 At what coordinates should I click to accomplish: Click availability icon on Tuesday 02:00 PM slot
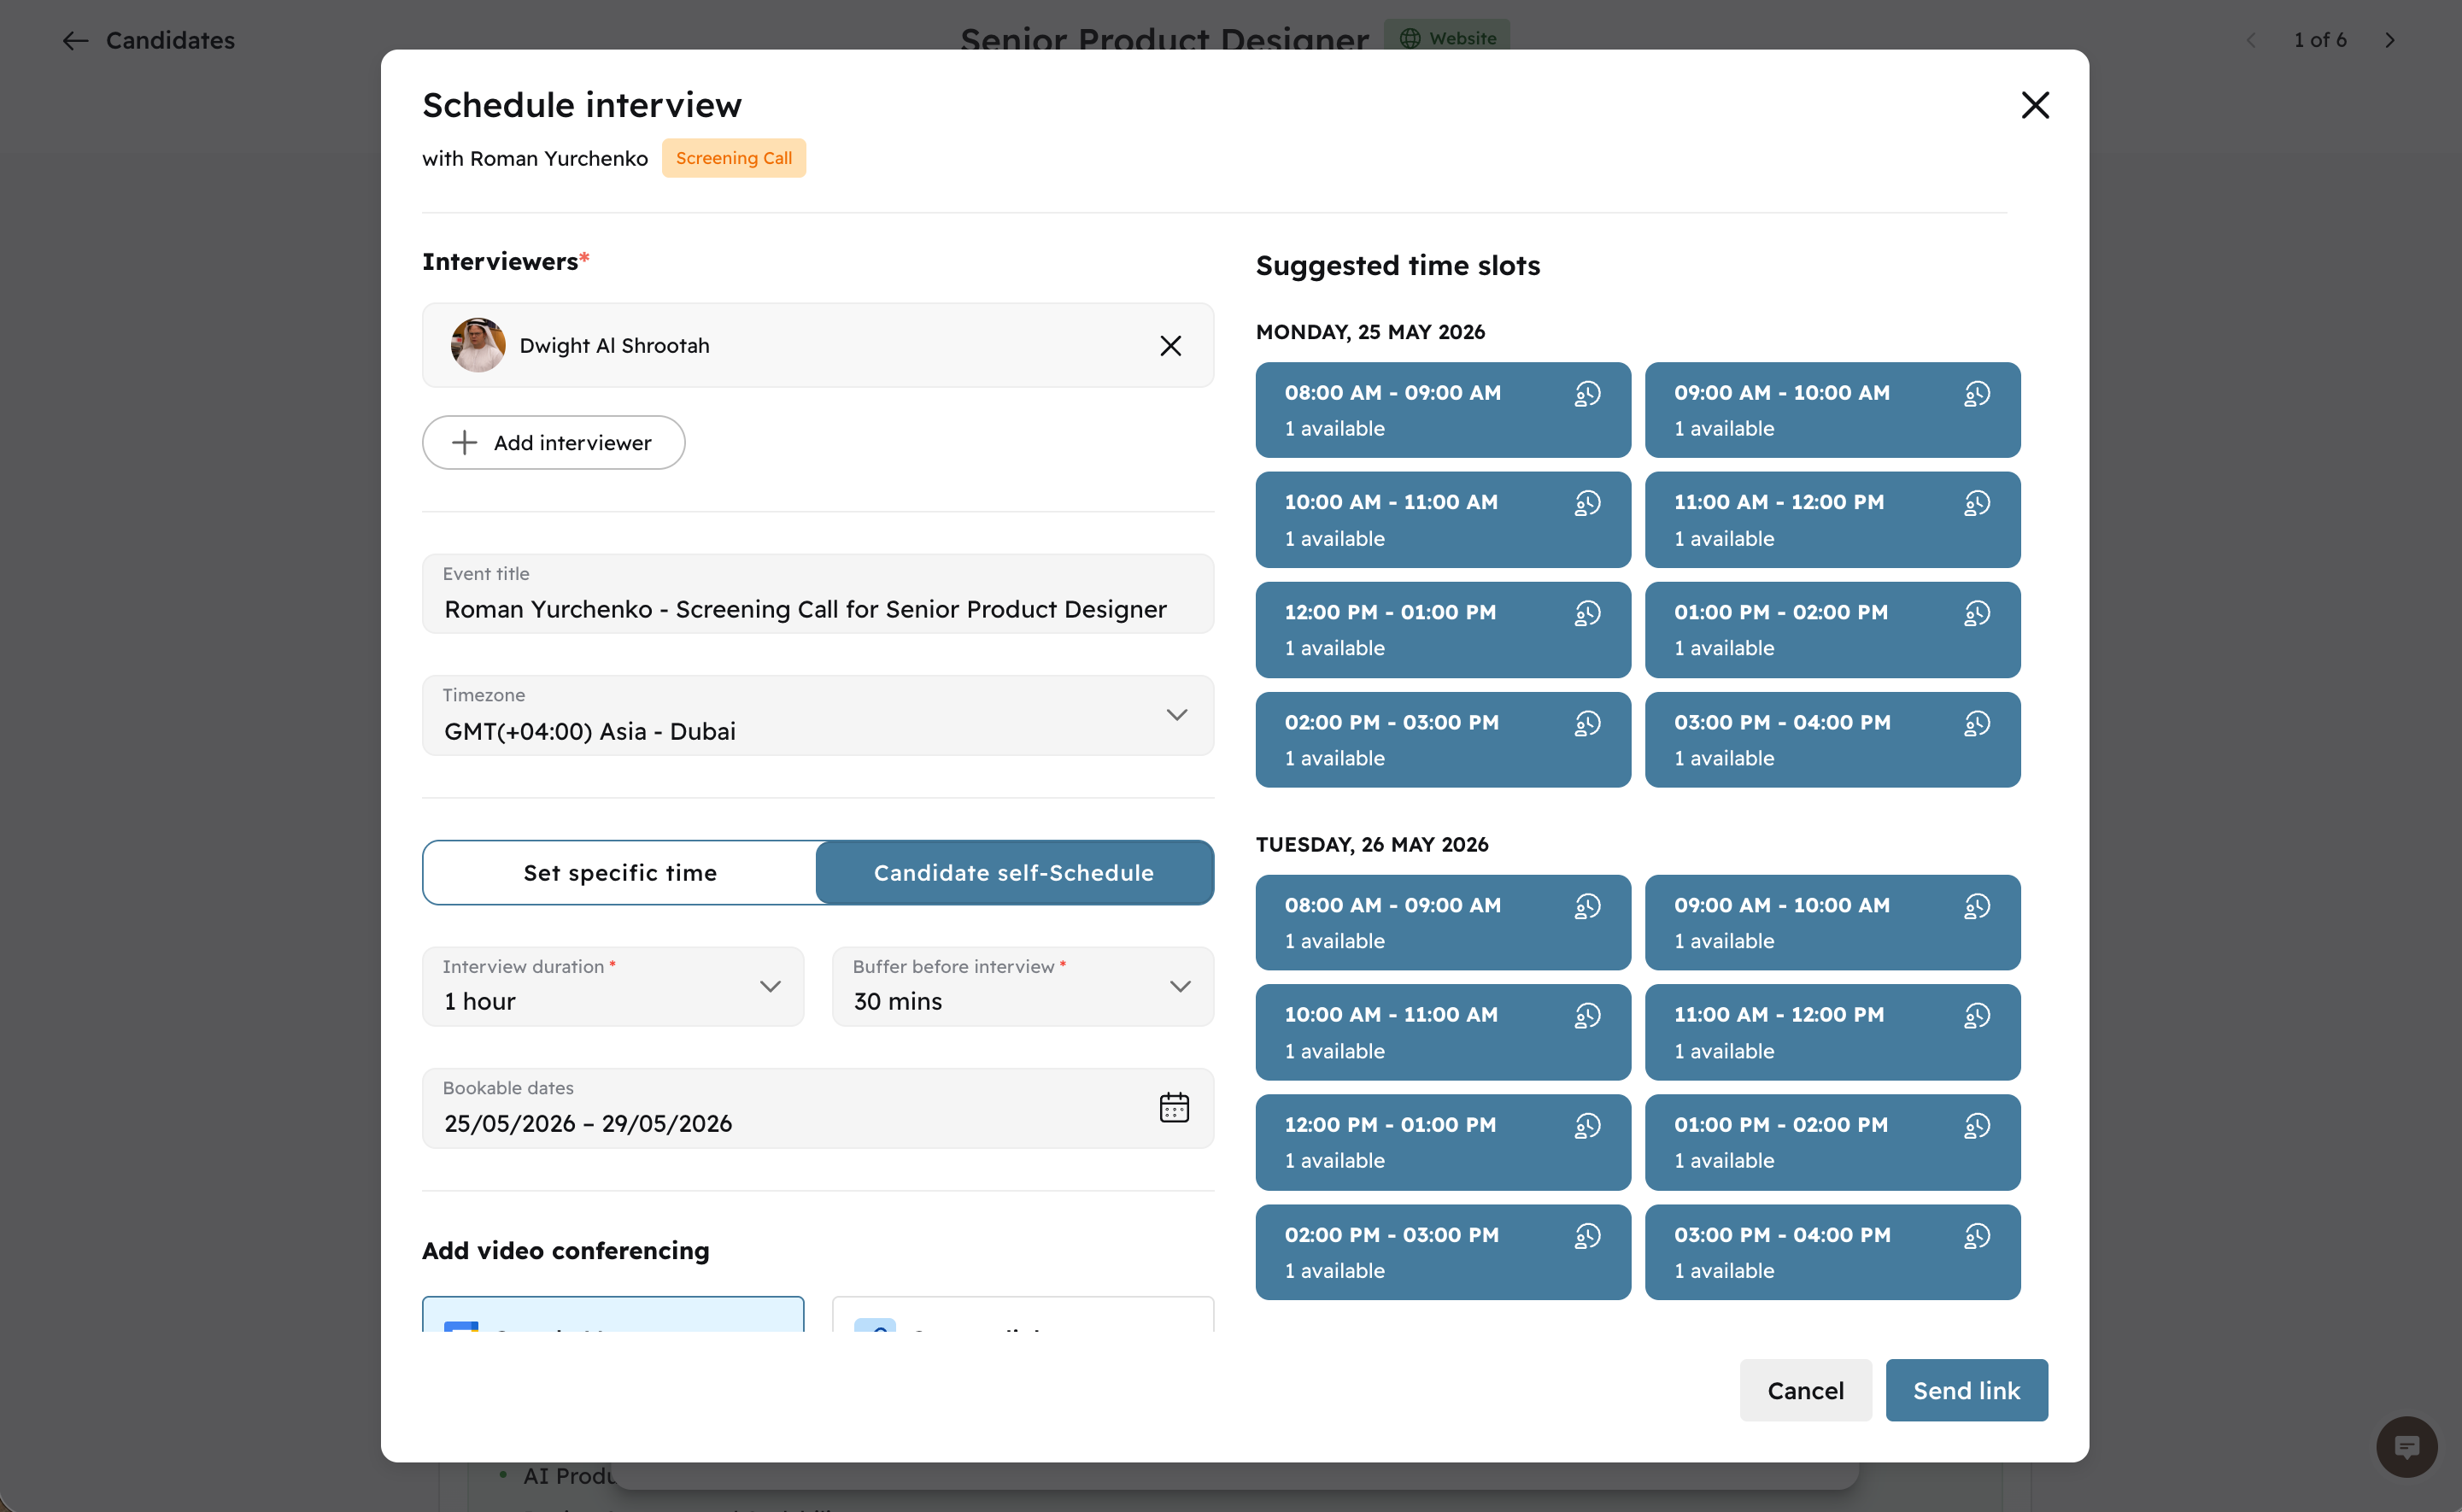(1587, 1236)
